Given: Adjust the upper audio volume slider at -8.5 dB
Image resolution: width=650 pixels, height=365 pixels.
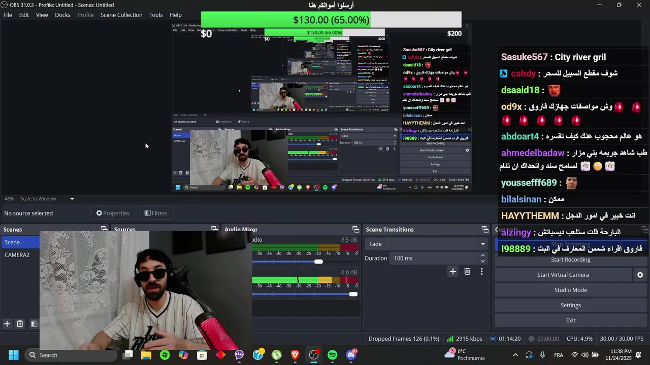Looking at the screenshot, I should 318,262.
